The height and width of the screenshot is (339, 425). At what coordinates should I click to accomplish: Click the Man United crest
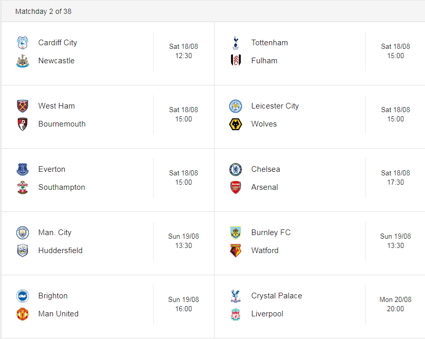23,314
